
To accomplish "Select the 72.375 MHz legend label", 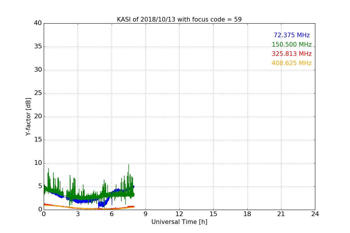I will point(292,35).
